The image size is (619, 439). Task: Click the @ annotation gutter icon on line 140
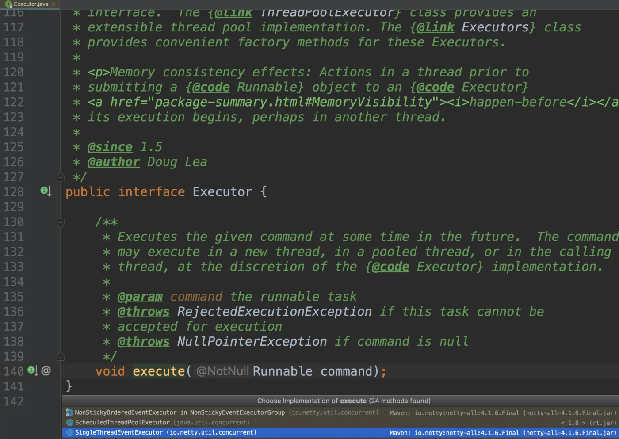click(46, 370)
